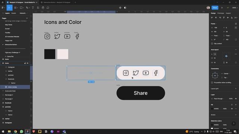Remove the fill with minus icon
Image resolution: width=239 pixels, height=134 pixels.
236,109
